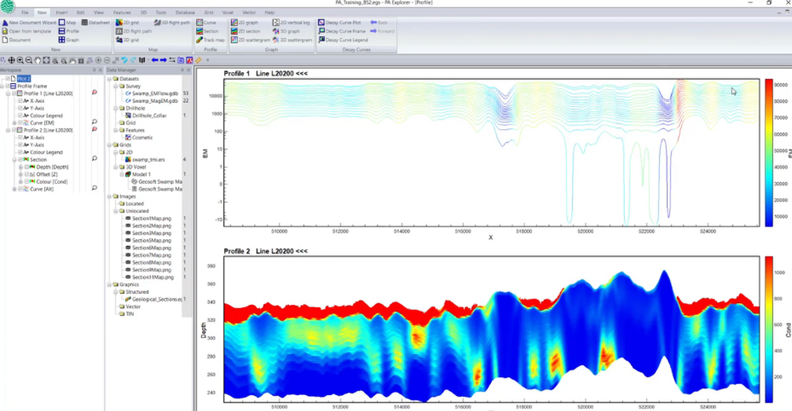Select Section1Map.png image
The image size is (792, 411).
pyautogui.click(x=149, y=218)
